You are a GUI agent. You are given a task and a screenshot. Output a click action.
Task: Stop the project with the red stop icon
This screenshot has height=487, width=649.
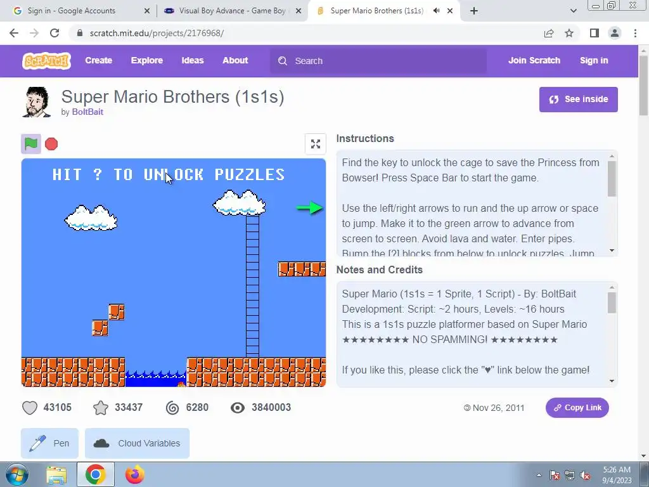pos(51,144)
